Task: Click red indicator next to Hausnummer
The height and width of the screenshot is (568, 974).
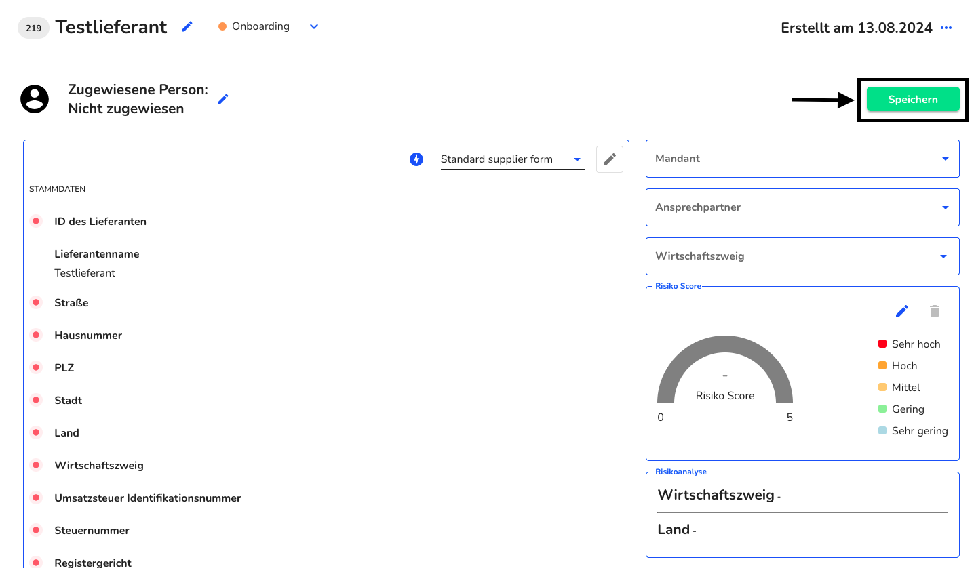Action: 36,335
